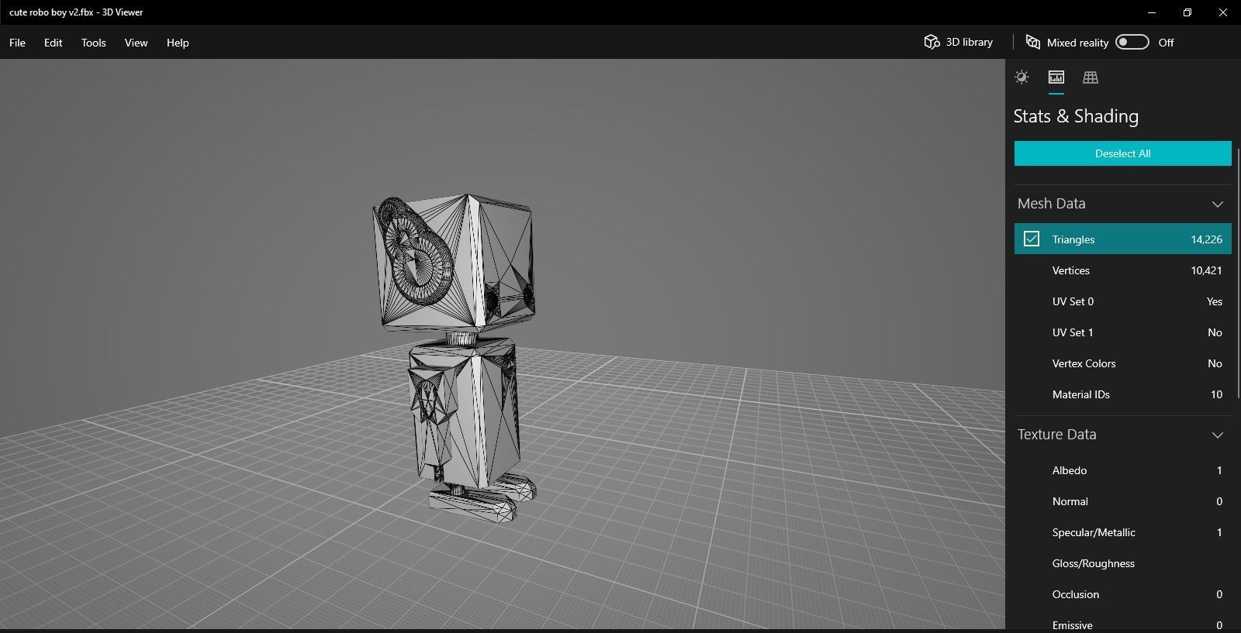Click the Mesh Data section heading

tap(1051, 204)
